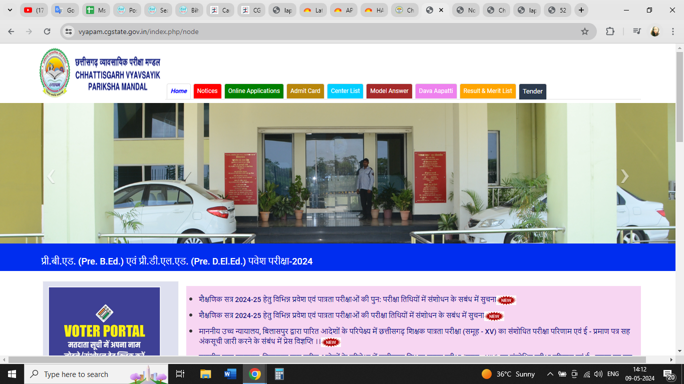The height and width of the screenshot is (384, 684).
Task: Click the Online Applications button
Action: (254, 91)
